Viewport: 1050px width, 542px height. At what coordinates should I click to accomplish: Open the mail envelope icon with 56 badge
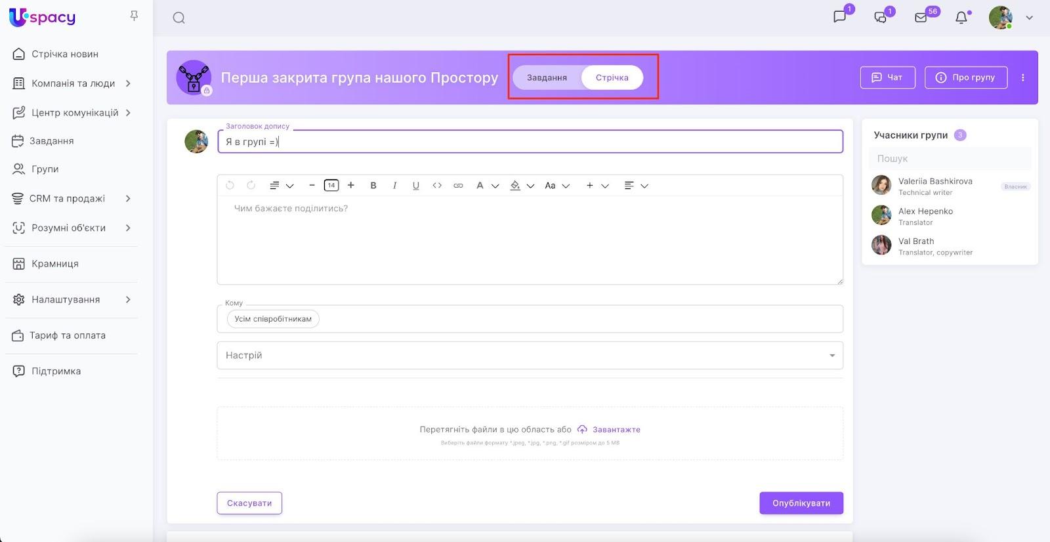tap(921, 18)
